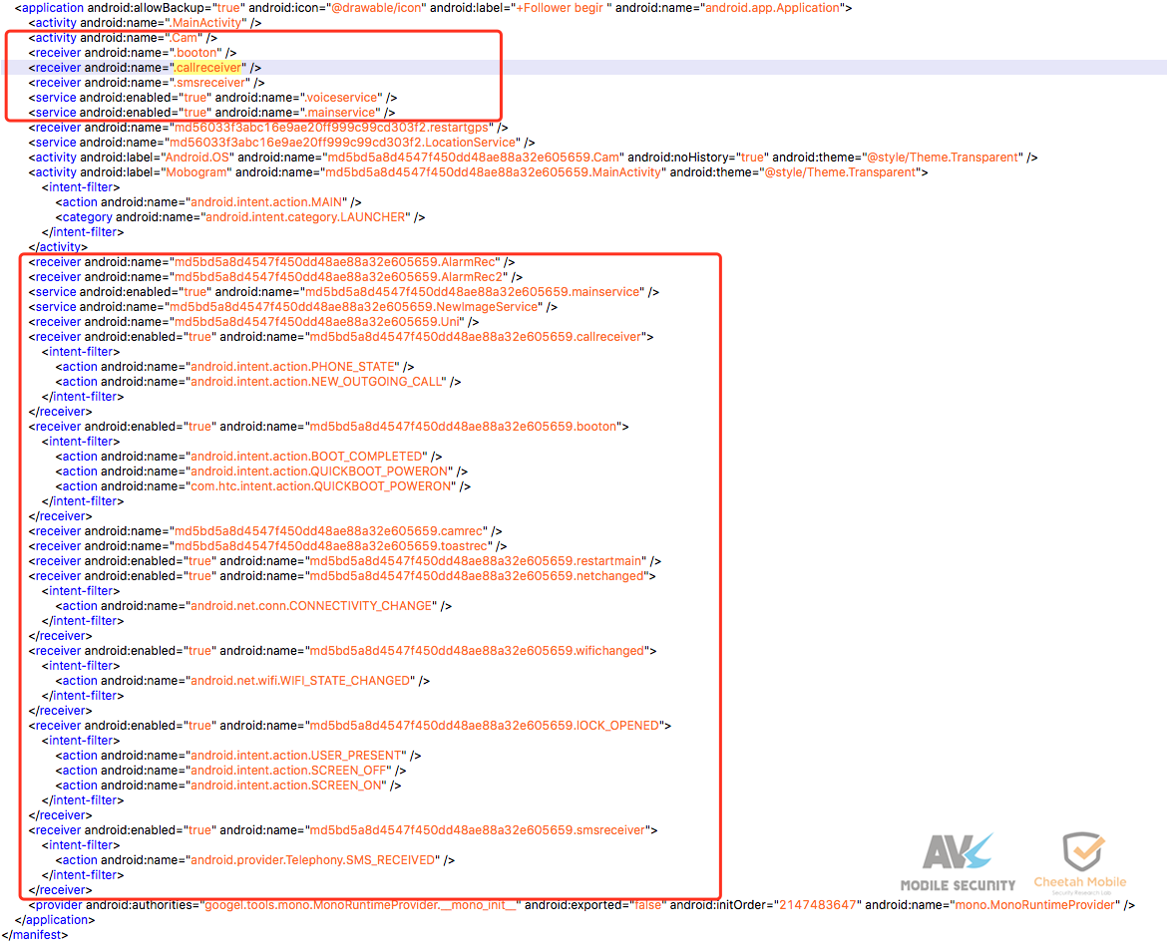This screenshot has width=1167, height=943.
Task: Select the "+Follower begir" application label value
Action: tap(562, 8)
